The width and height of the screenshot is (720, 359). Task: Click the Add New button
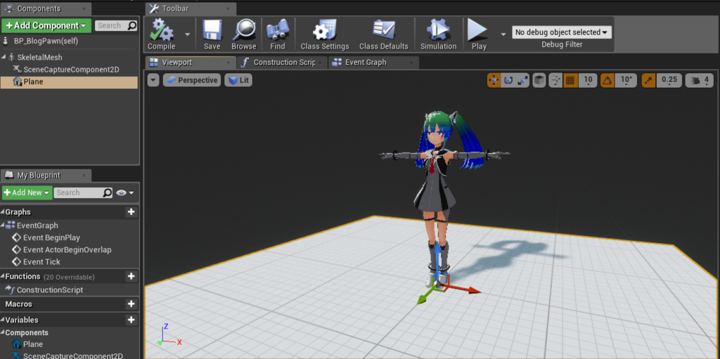pyautogui.click(x=27, y=192)
